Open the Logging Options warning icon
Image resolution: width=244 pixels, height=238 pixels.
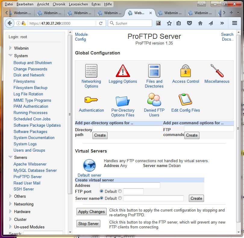(x=123, y=71)
